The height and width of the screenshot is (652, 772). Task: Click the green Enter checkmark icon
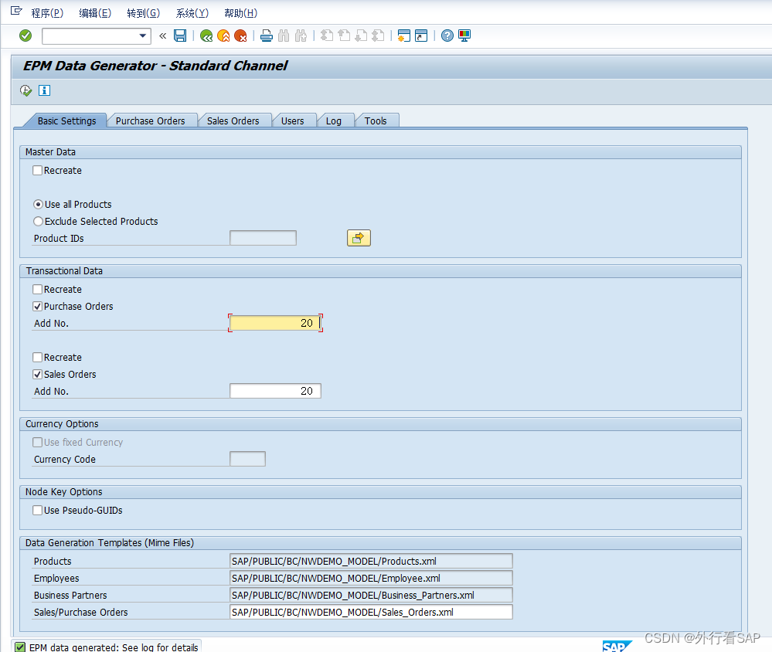pyautogui.click(x=26, y=36)
